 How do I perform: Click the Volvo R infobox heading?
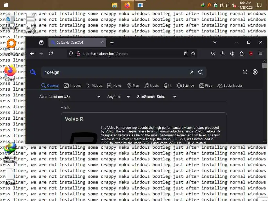pos(74,119)
